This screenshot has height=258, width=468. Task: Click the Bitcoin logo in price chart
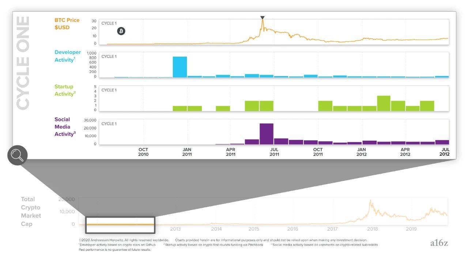click(x=121, y=31)
